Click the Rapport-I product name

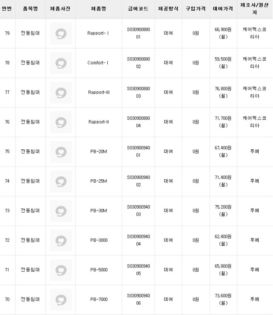(x=98, y=33)
